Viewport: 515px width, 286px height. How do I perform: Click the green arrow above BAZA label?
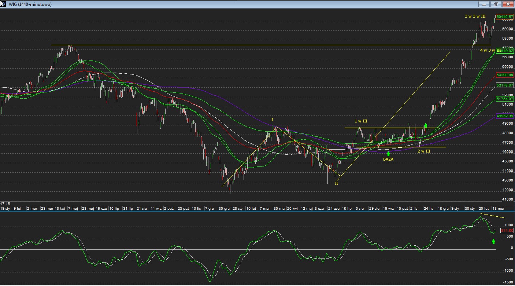point(388,154)
